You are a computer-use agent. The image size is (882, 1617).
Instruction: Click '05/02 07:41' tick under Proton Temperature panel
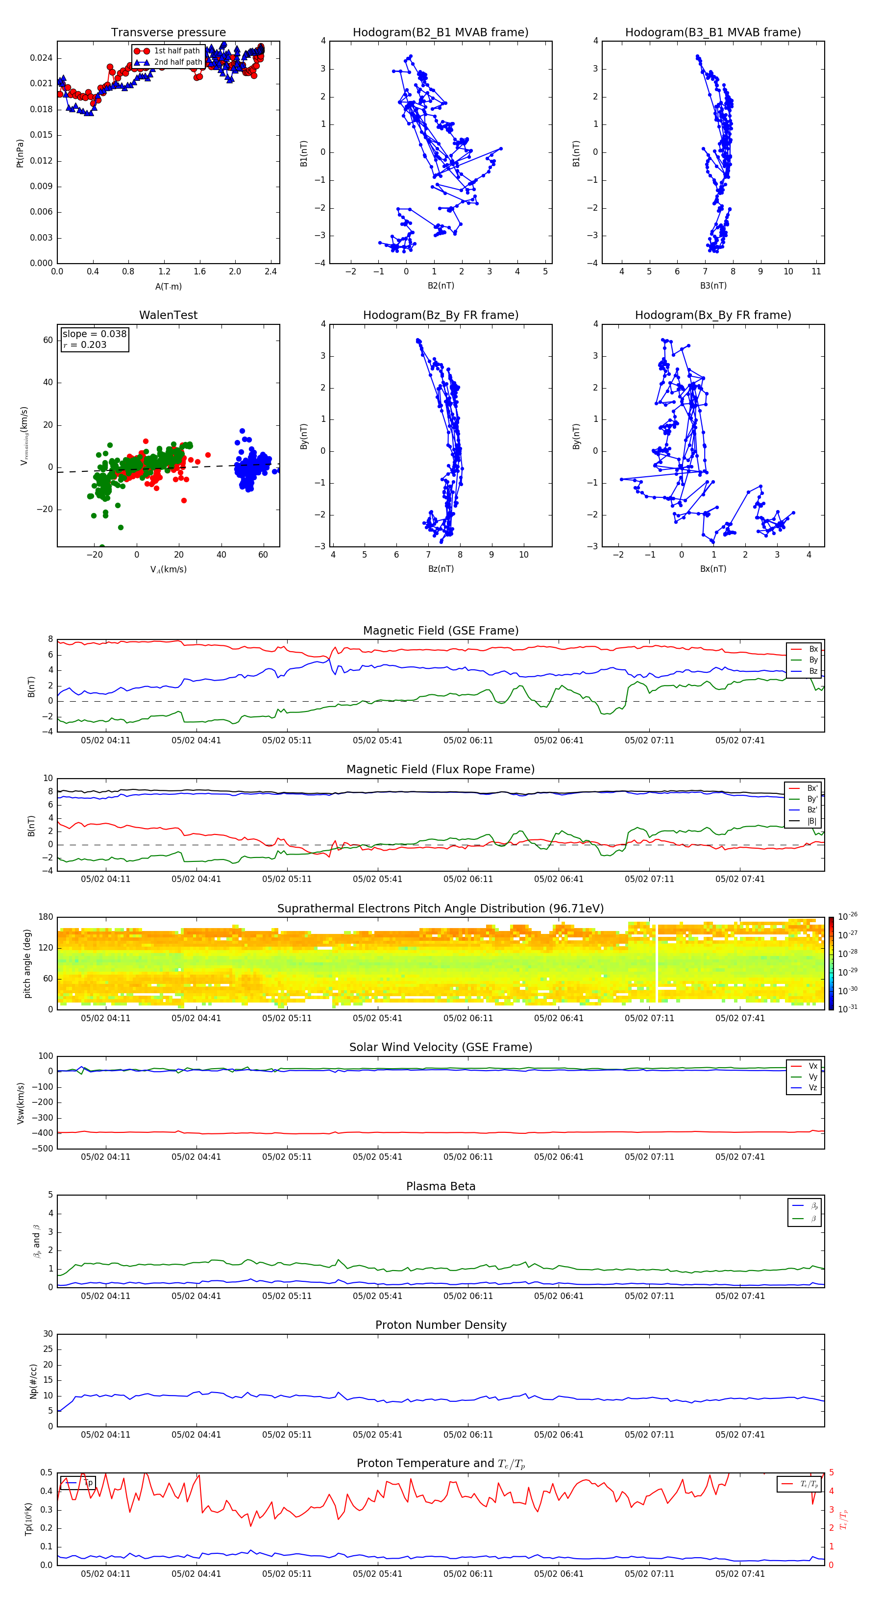click(740, 1574)
